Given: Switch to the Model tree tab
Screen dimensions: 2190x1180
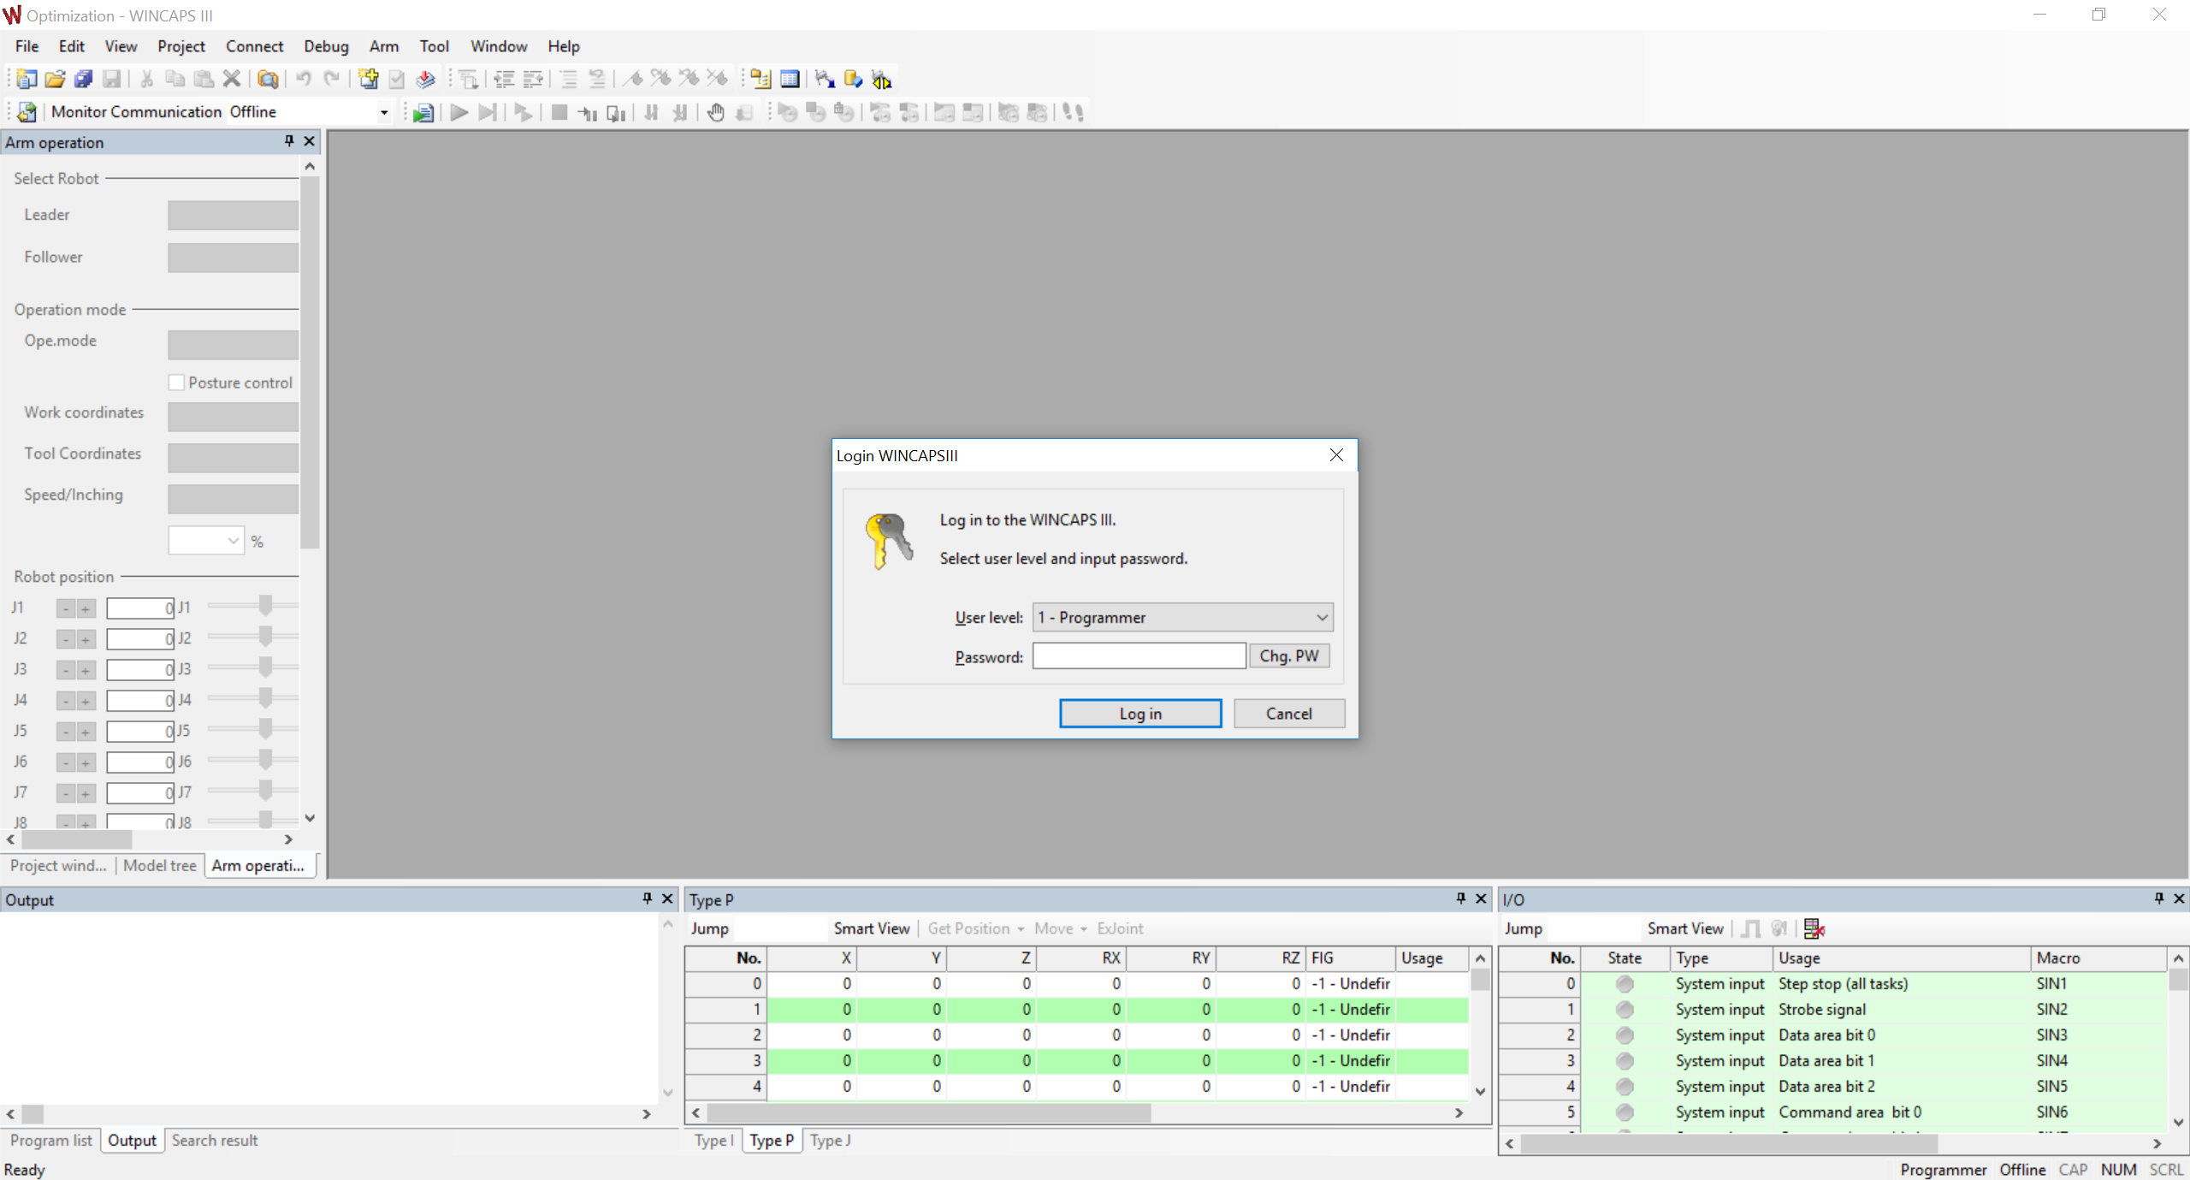Looking at the screenshot, I should pos(159,865).
